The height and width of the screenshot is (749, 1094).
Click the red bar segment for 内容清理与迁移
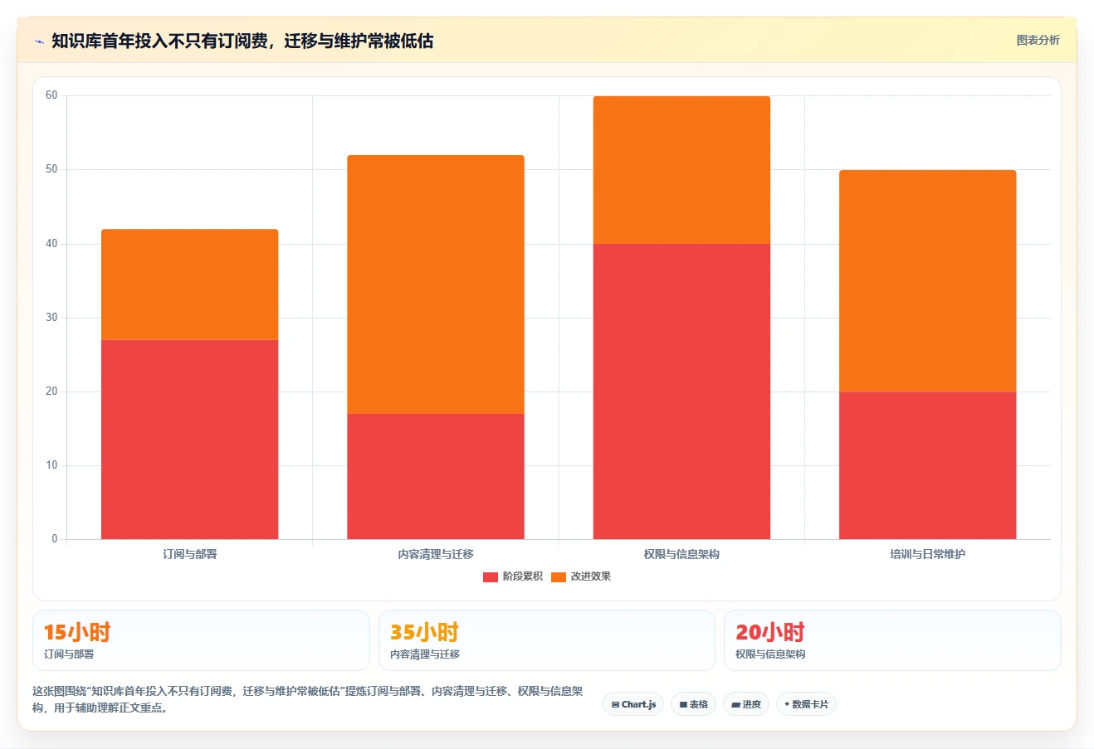[x=436, y=477]
